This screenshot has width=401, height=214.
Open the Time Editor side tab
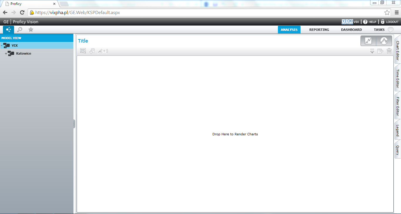pos(397,78)
